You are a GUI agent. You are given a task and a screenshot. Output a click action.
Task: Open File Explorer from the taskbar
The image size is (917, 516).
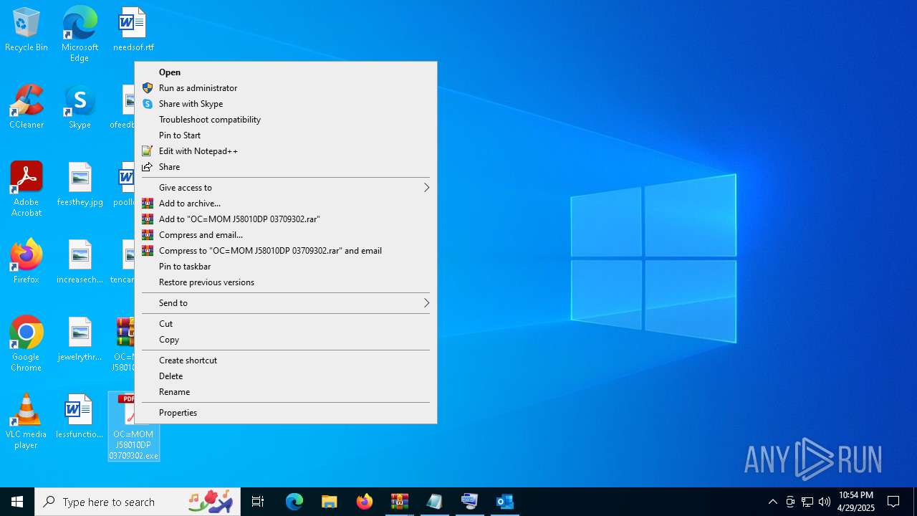[x=330, y=502]
